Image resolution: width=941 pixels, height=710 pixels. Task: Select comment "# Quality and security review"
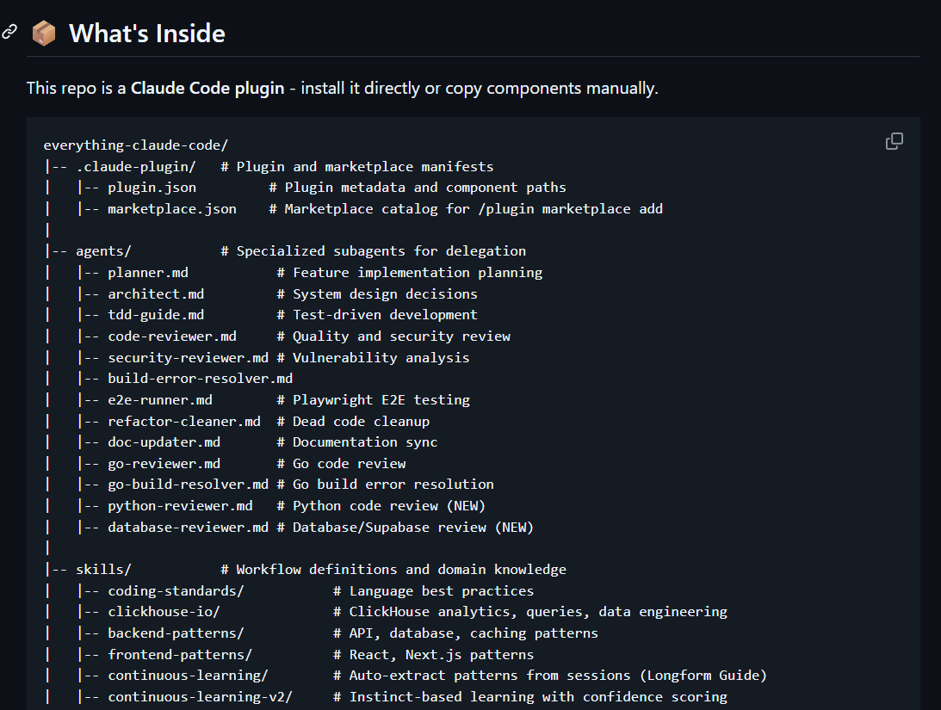[x=393, y=336]
